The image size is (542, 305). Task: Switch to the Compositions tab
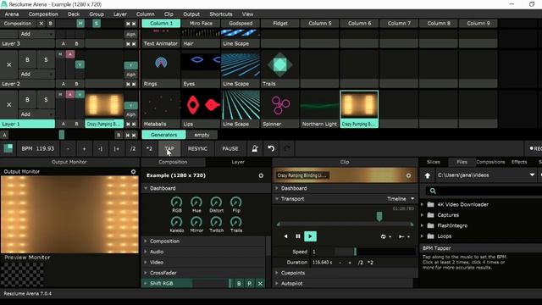click(490, 162)
